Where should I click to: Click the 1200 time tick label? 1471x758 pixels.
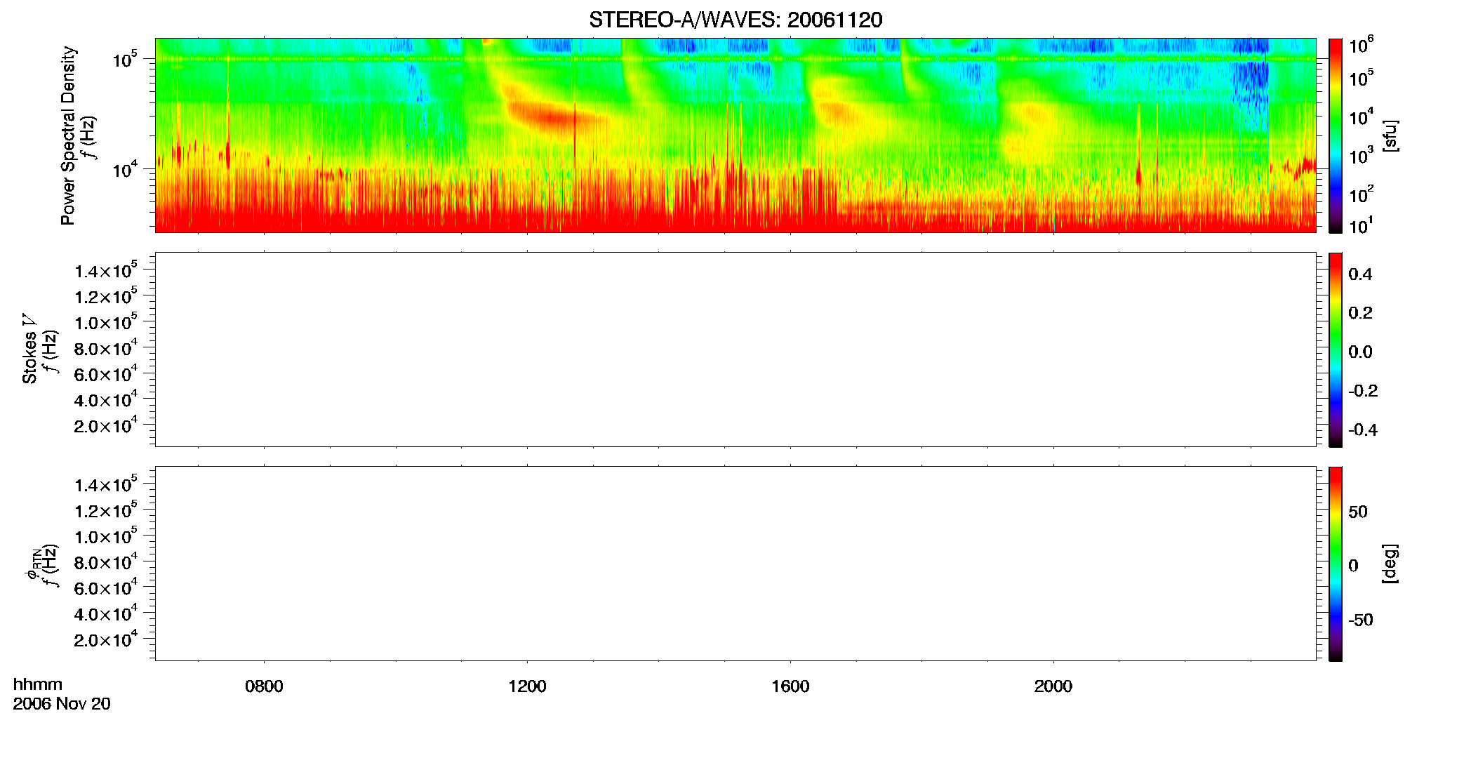pyautogui.click(x=527, y=686)
